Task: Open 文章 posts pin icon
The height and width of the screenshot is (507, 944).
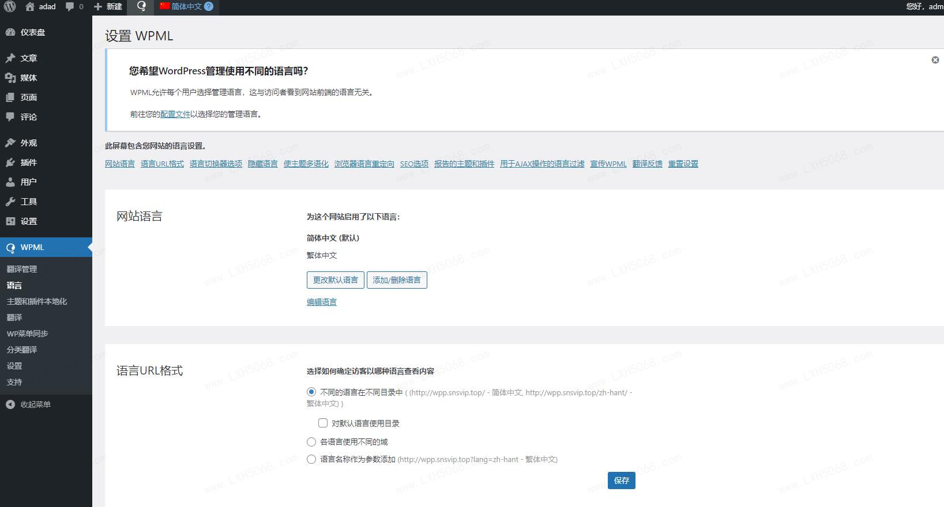Action: coord(10,58)
